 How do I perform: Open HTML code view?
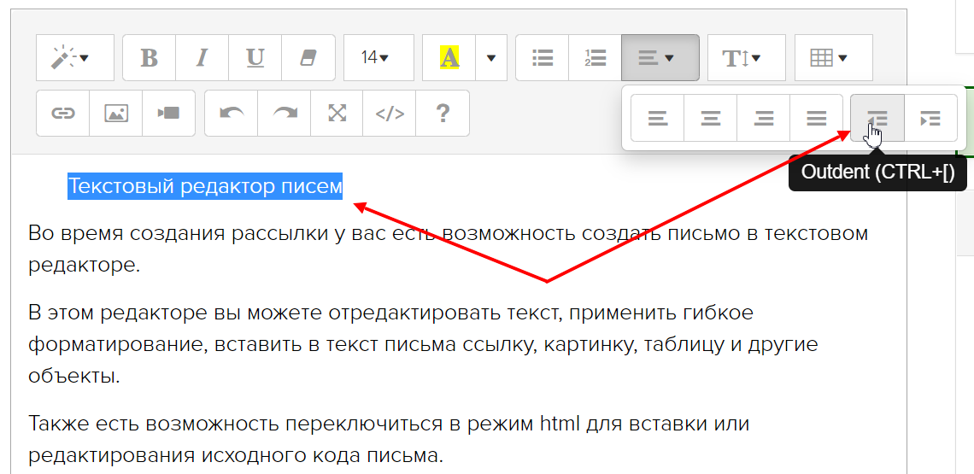click(x=390, y=113)
